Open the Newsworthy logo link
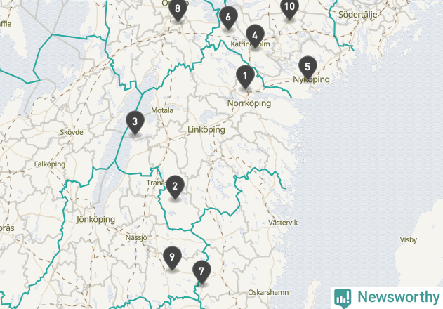This screenshot has height=309, width=443. pyautogui.click(x=387, y=298)
